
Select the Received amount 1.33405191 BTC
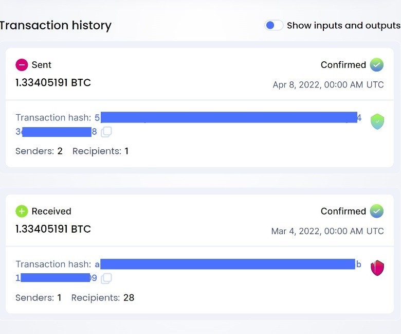[53, 228]
